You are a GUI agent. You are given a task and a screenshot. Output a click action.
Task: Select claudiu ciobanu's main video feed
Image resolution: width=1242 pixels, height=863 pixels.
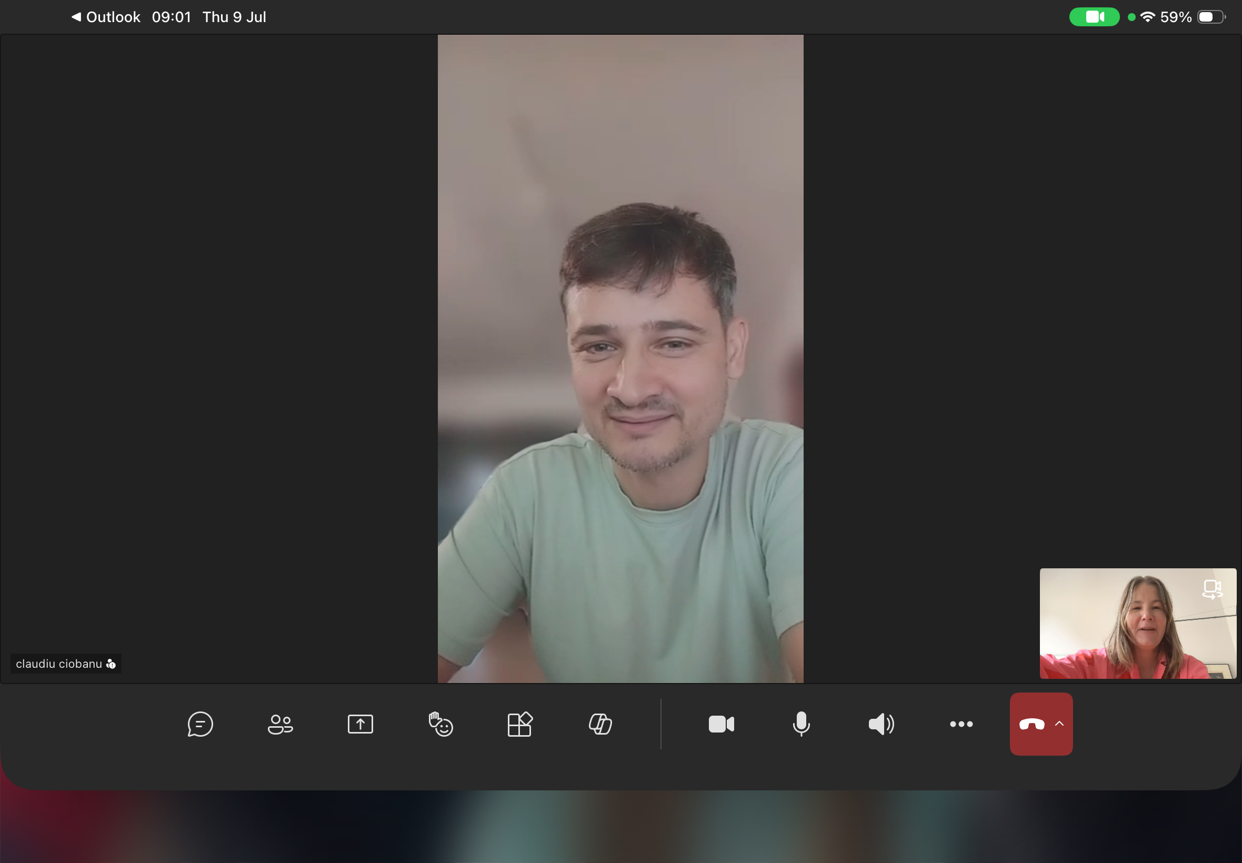click(620, 358)
